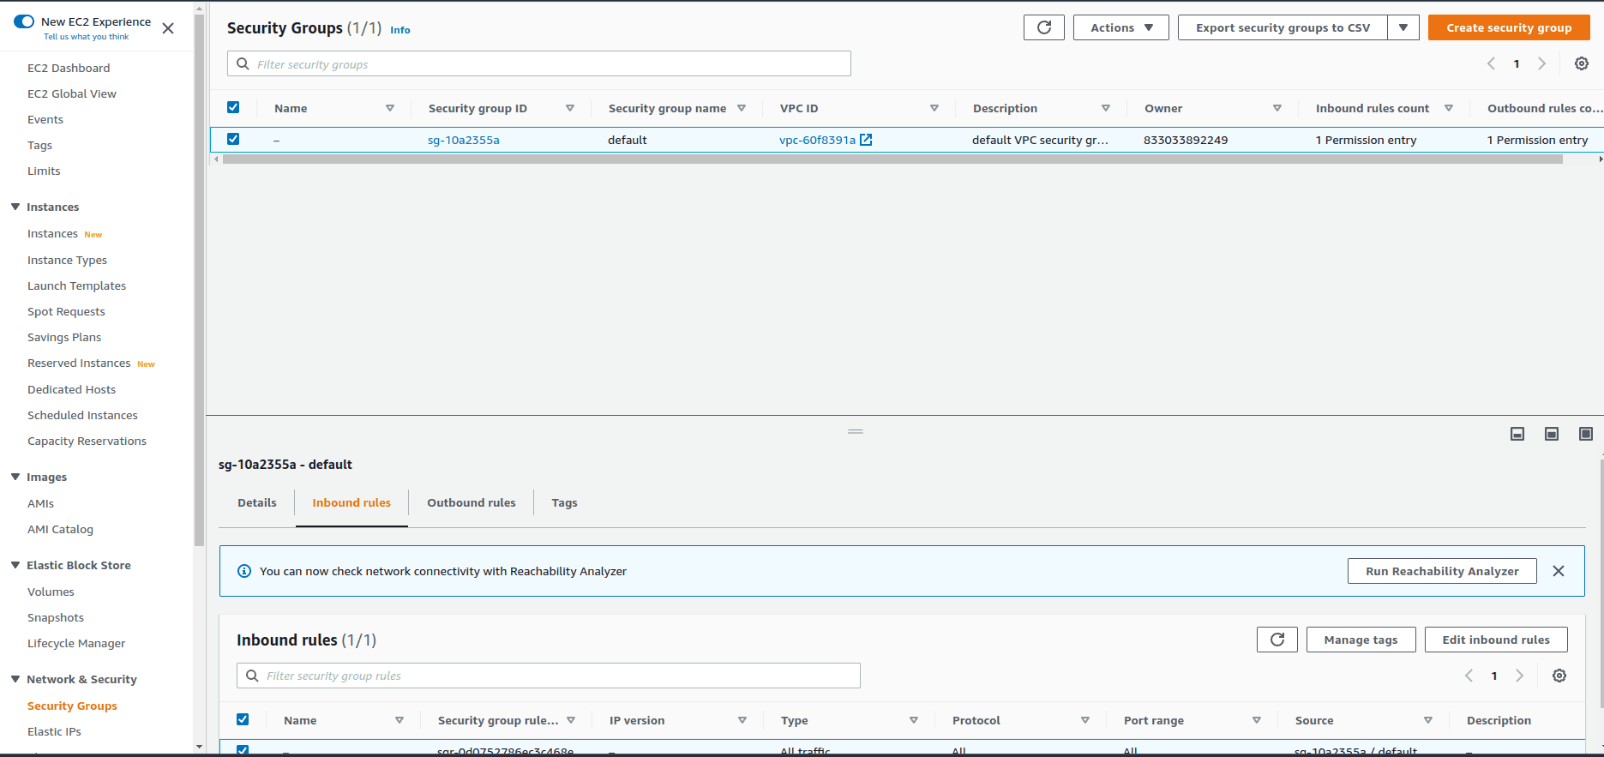Click the security groups table horizontal scrollbar
The image size is (1604, 757).
(892, 159)
